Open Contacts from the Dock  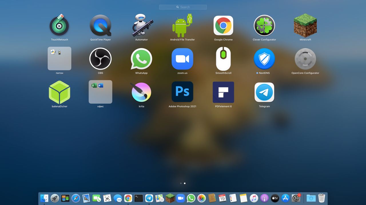pyautogui.click(x=212, y=198)
